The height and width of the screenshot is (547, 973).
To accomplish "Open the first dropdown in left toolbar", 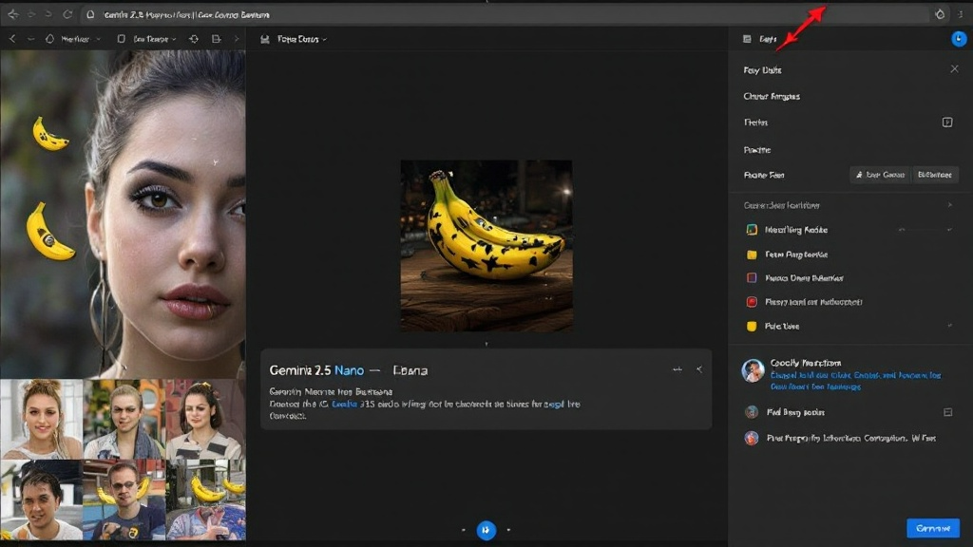I will point(80,38).
